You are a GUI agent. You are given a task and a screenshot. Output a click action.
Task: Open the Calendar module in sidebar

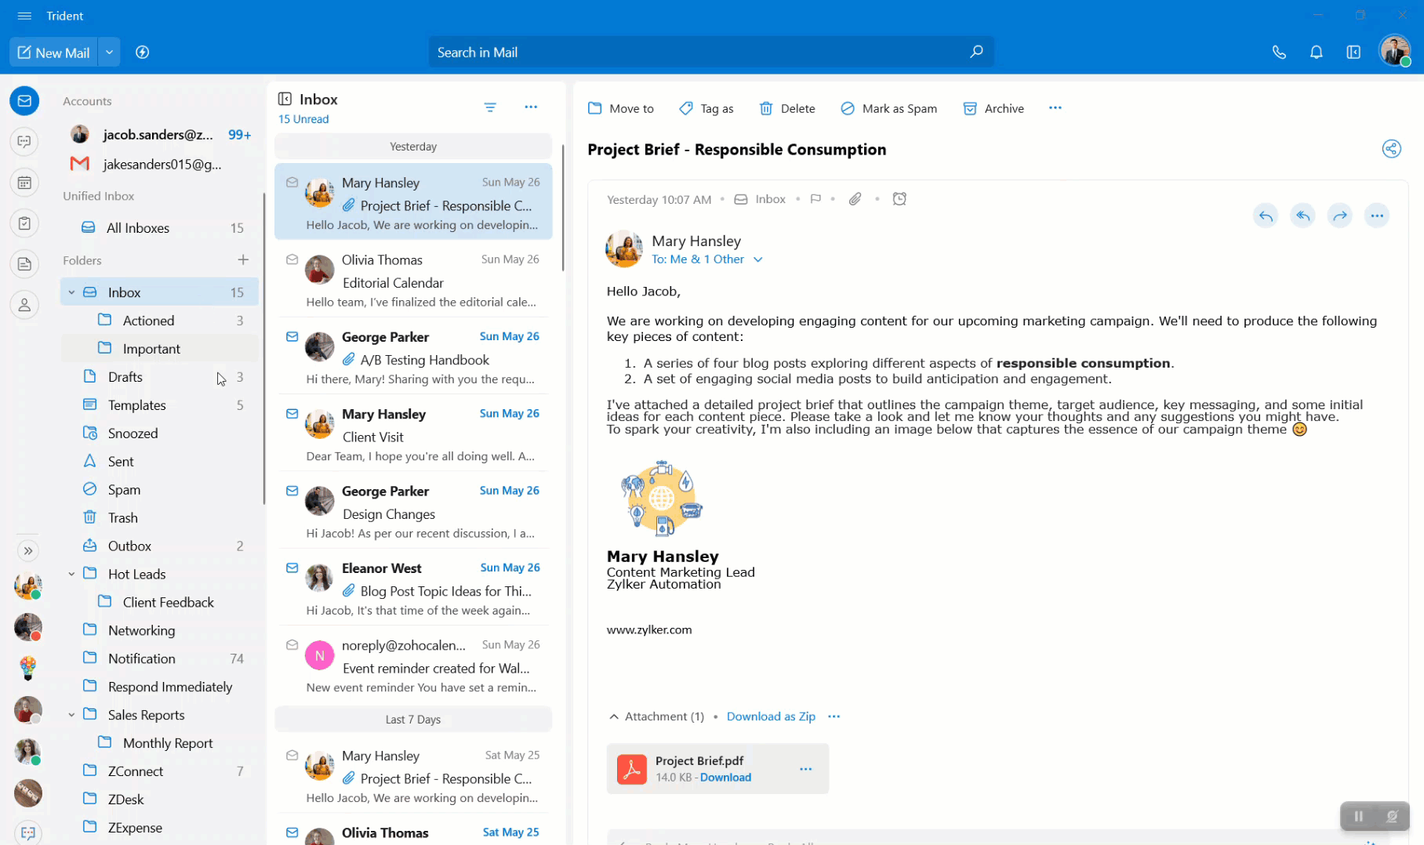tap(24, 183)
